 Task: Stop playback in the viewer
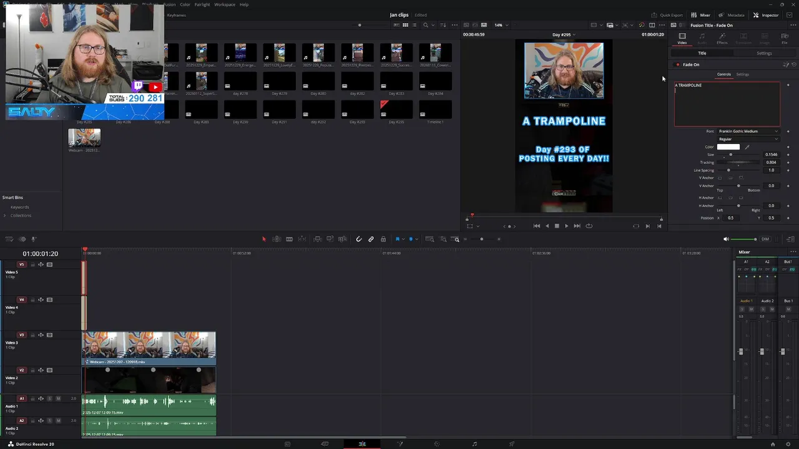557,226
